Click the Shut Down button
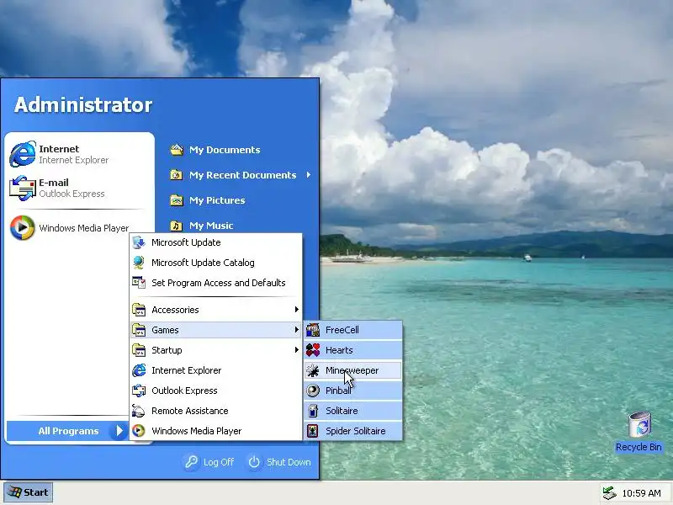673x505 pixels. tap(279, 462)
